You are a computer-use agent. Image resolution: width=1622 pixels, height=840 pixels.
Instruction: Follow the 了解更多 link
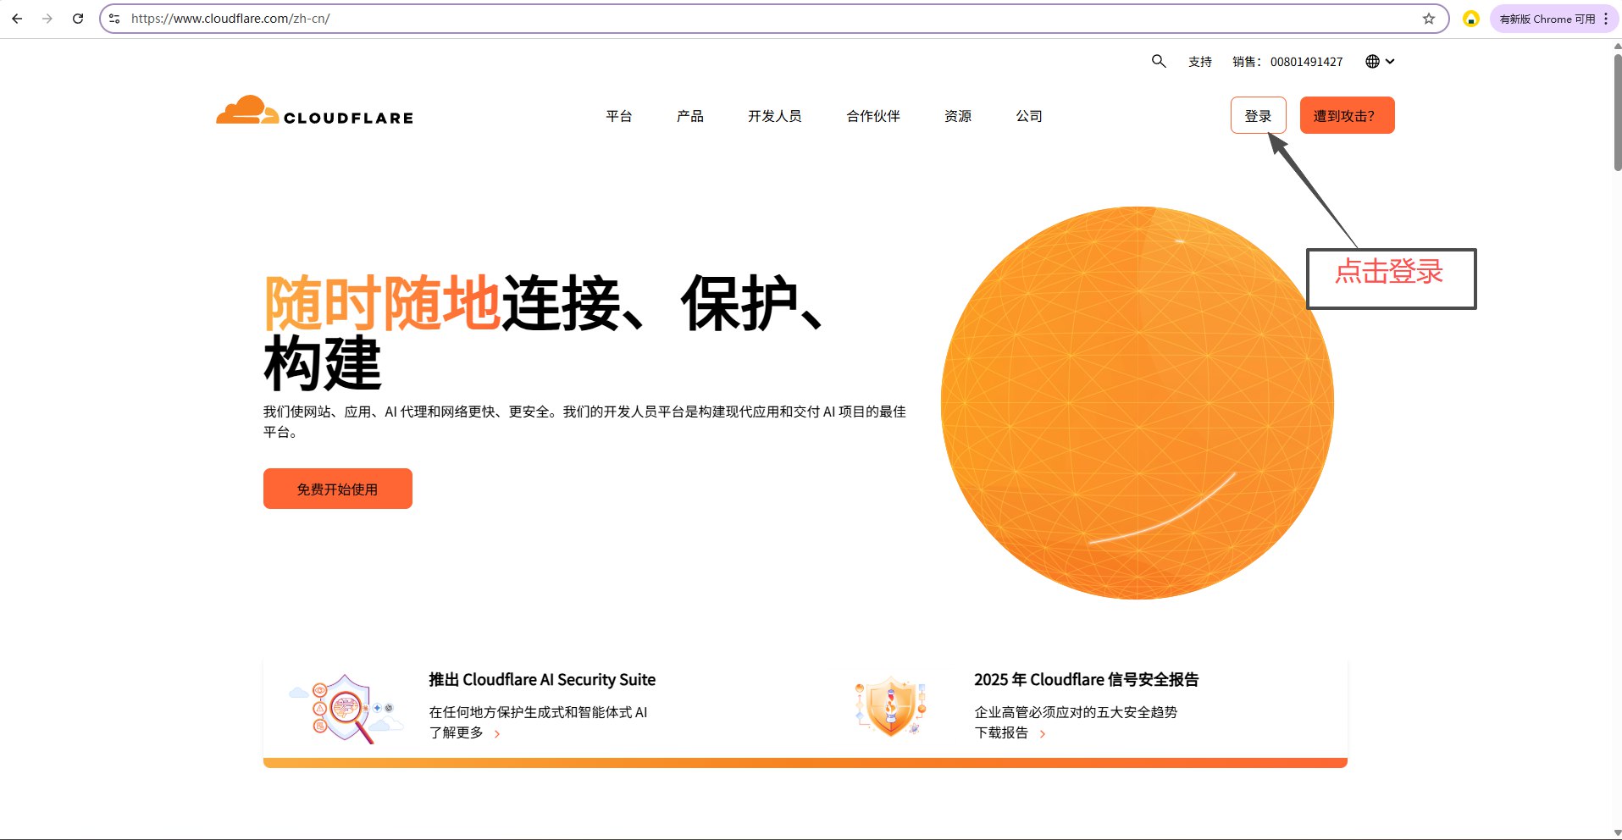tap(457, 732)
